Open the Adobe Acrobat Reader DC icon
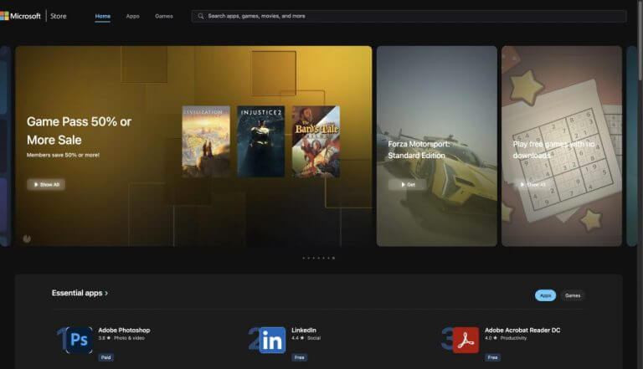This screenshot has width=643, height=369. (466, 340)
